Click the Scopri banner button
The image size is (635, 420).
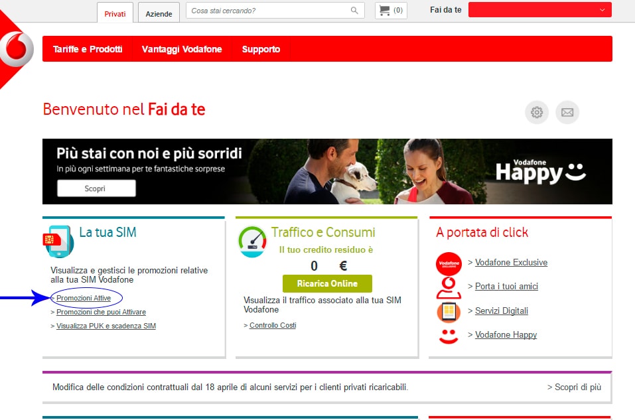tap(96, 188)
